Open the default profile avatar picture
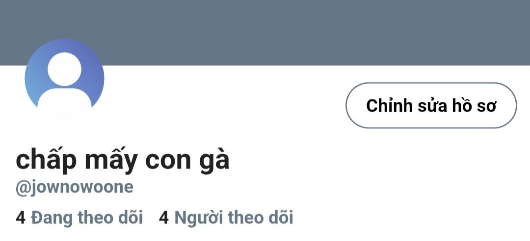 pyautogui.click(x=65, y=78)
